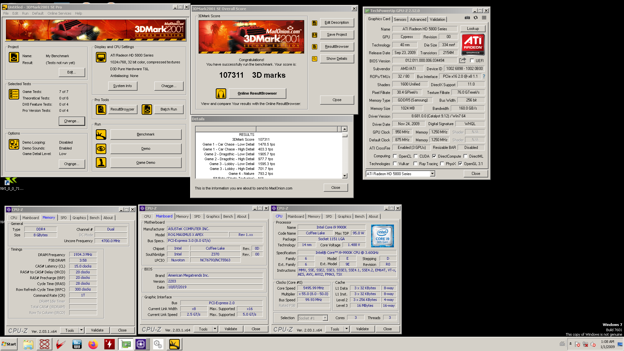Viewport: 624px width, 351px height.
Task: Open the Socket #1 selection dropdown in CPU-Z
Action: 325,318
